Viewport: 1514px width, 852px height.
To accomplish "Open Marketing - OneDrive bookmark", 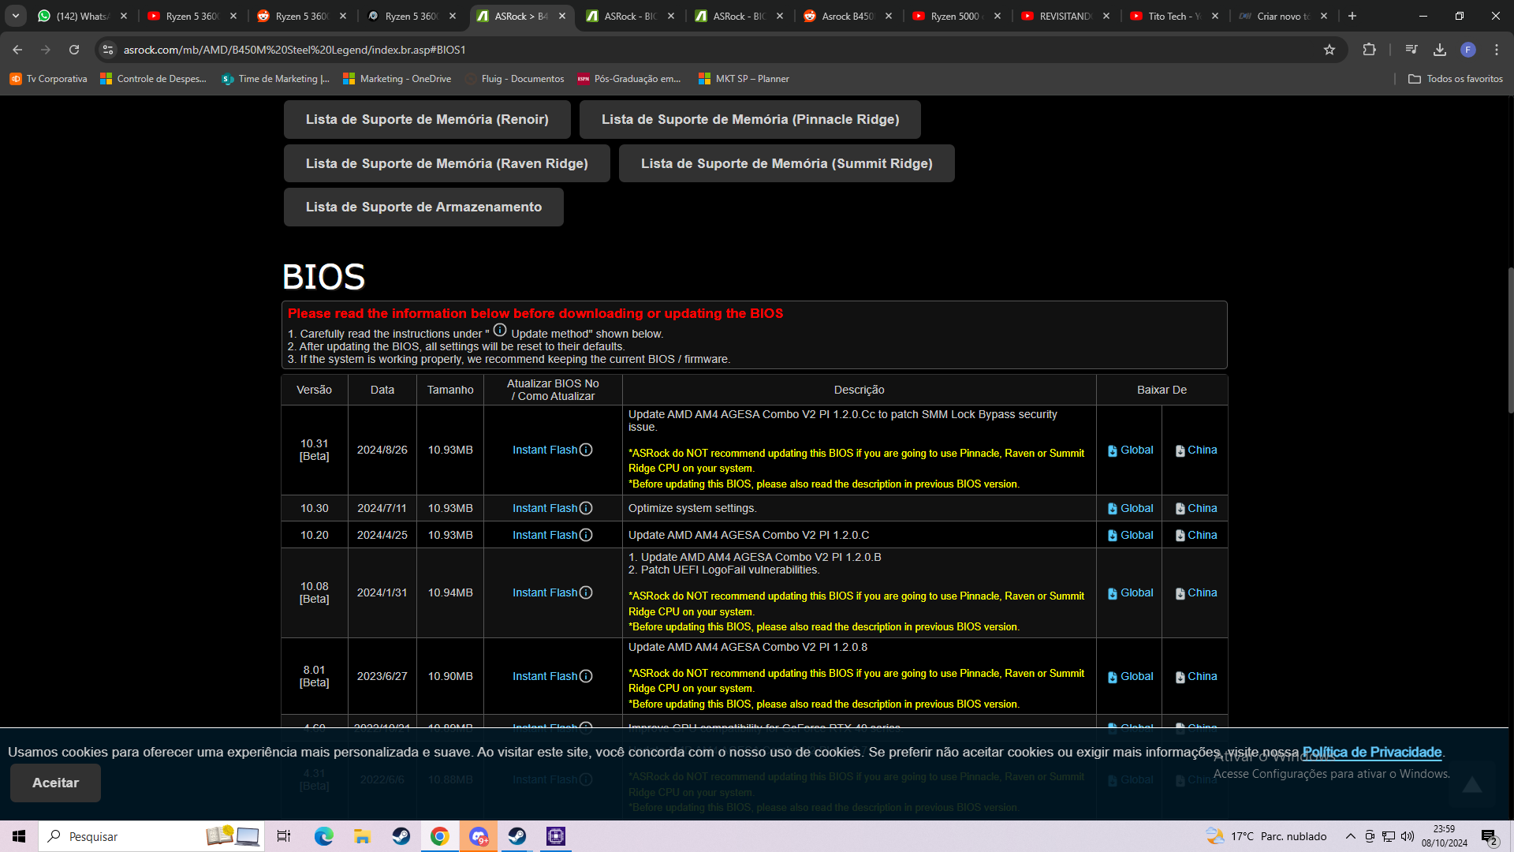I will tap(397, 79).
